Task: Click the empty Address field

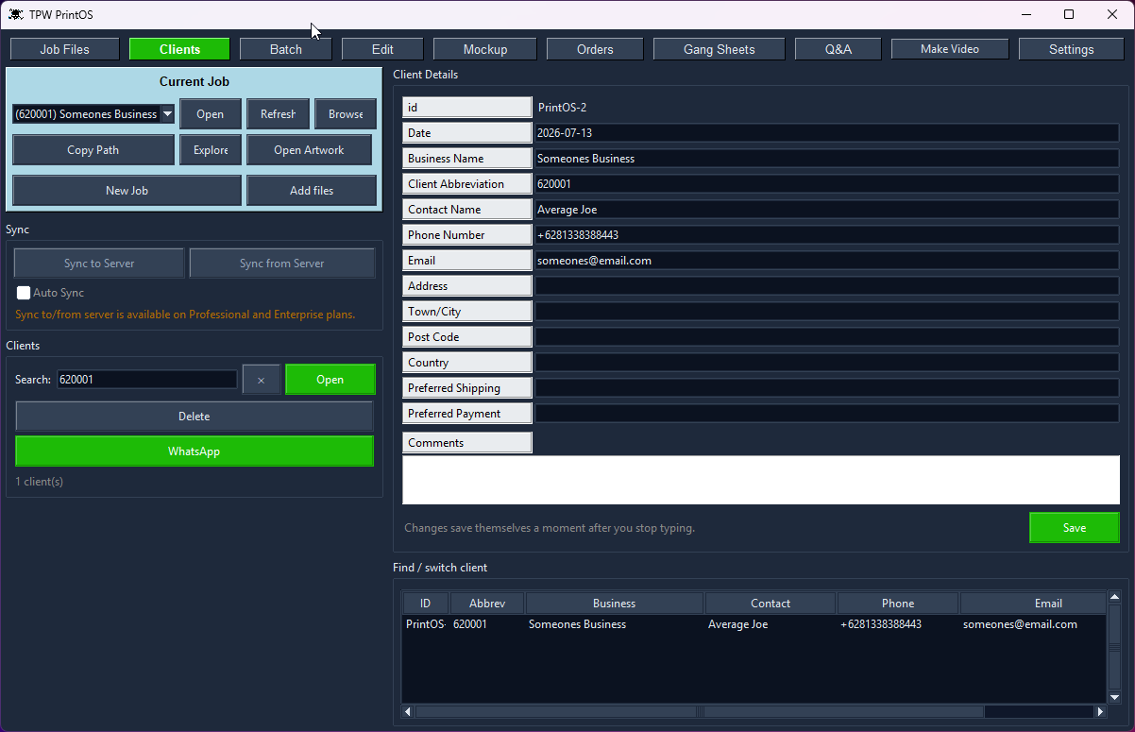Action: (x=827, y=286)
